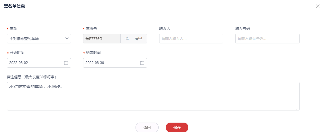Click the 黑名单信息 dialog title
322x139 pixels.
point(14,6)
